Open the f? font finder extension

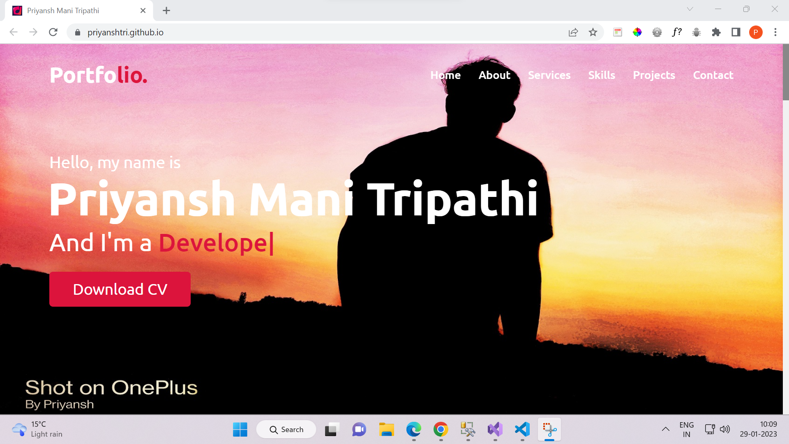[x=677, y=32]
